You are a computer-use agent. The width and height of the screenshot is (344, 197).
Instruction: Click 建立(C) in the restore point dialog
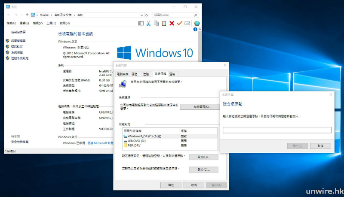tap(298, 146)
